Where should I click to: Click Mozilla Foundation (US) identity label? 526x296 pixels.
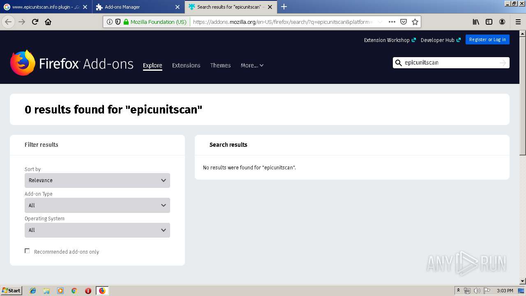(158, 22)
